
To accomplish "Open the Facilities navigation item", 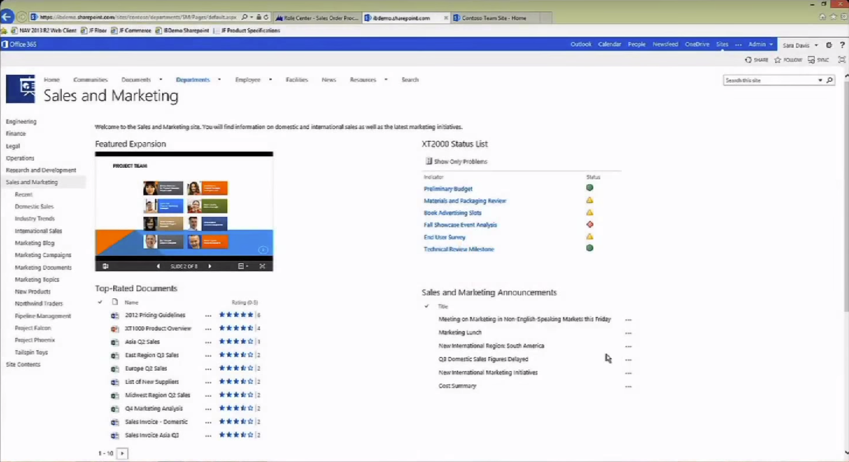I will point(297,80).
